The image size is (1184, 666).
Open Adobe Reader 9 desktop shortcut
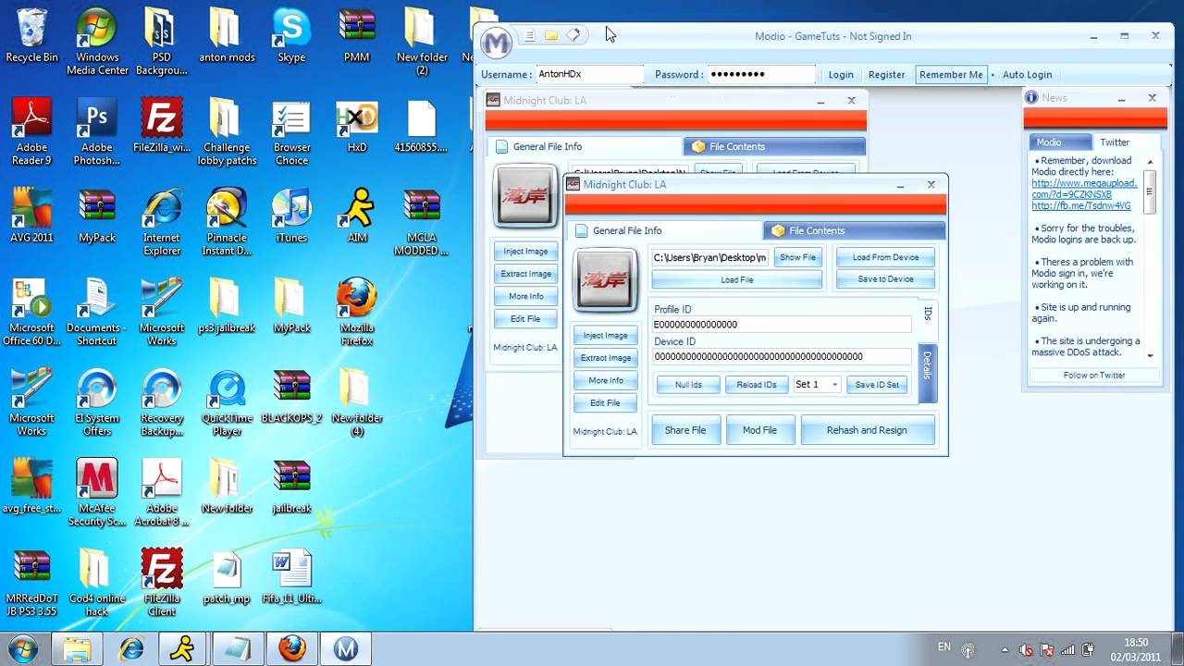click(x=31, y=132)
